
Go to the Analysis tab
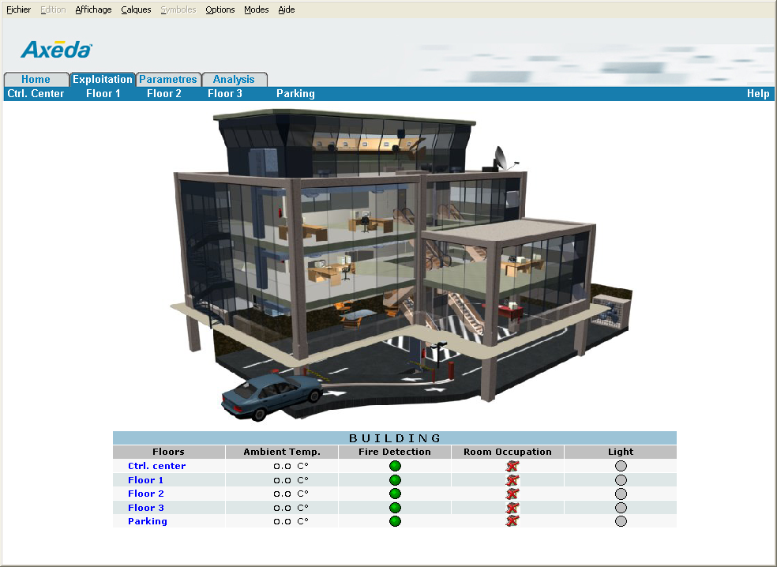[234, 79]
